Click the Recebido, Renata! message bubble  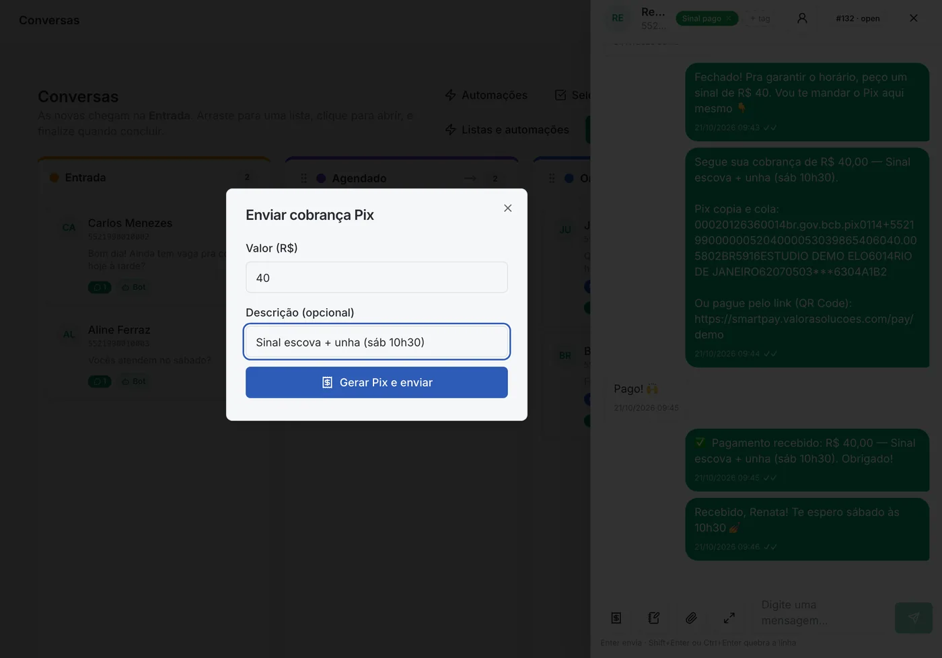click(807, 529)
